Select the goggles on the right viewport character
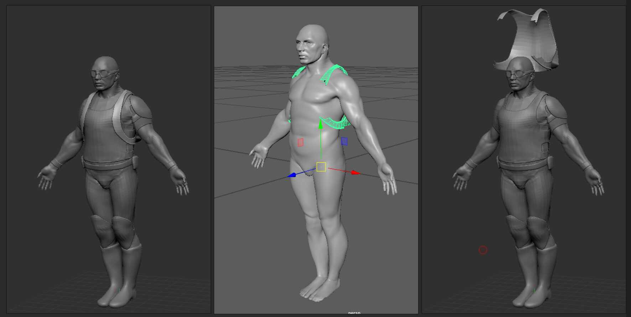Screen dimensions: 631x317 pos(519,74)
